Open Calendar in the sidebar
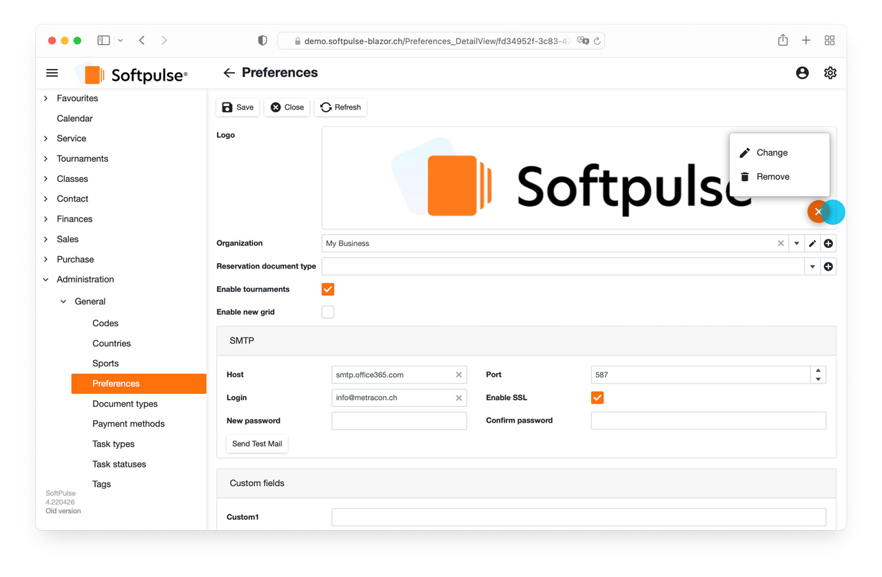882x577 pixels. pos(74,118)
